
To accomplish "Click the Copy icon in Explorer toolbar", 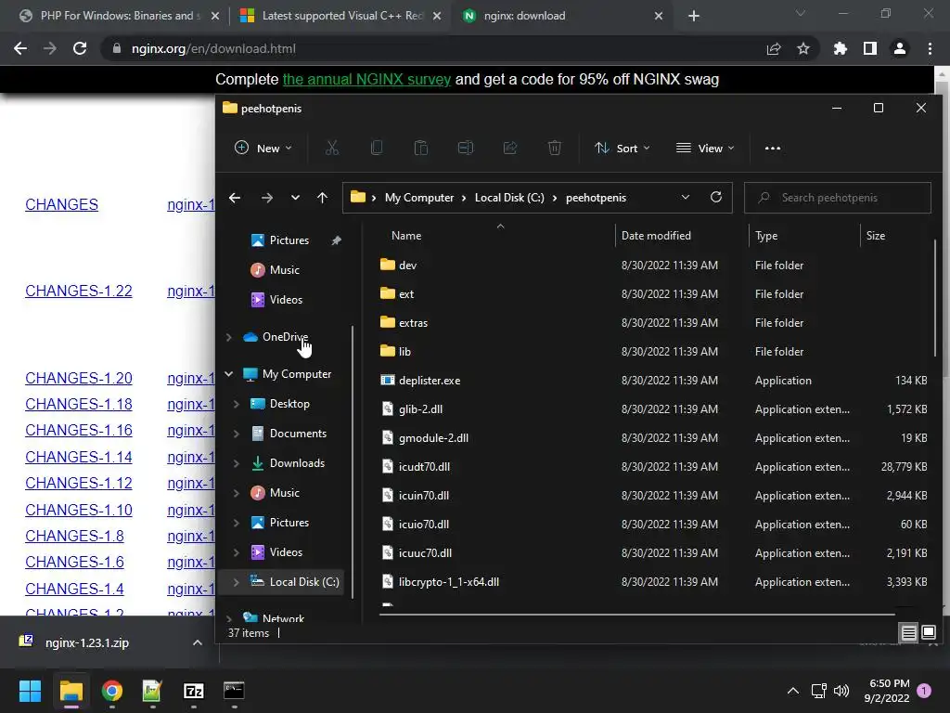I will (377, 148).
